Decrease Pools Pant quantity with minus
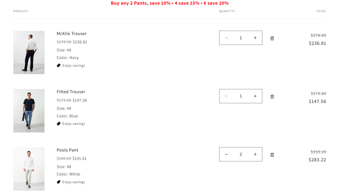 226,154
